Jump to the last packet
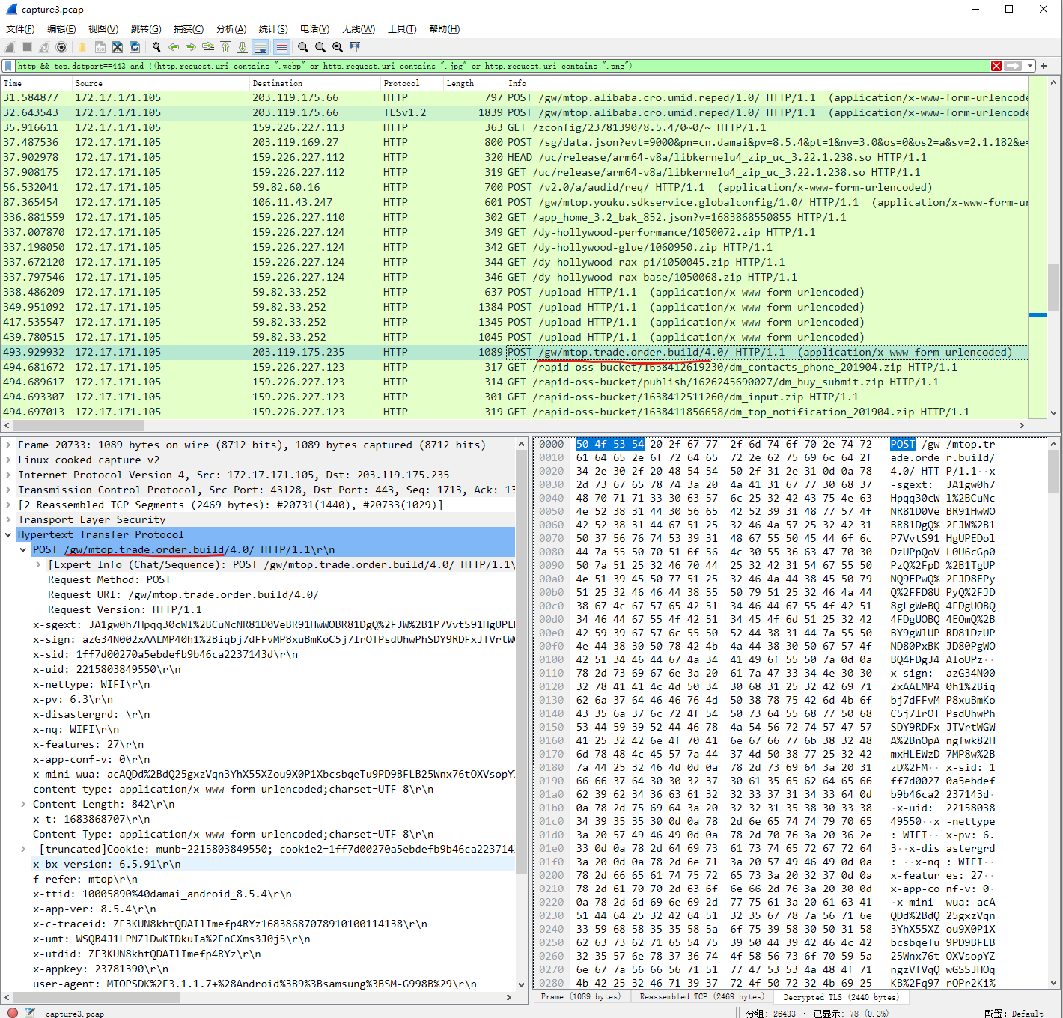Screen dimensions: 1063x1018 [x=243, y=47]
